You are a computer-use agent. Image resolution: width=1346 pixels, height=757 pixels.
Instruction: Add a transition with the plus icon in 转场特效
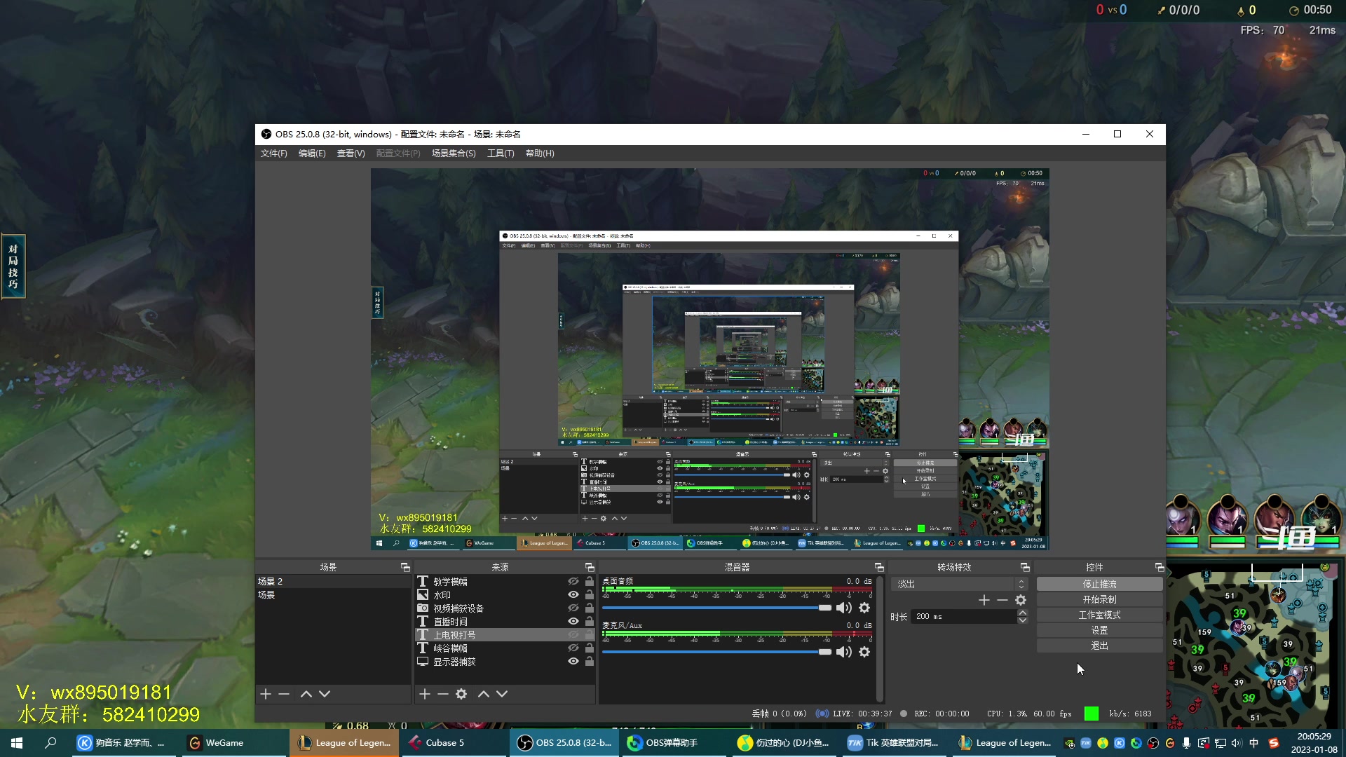(984, 600)
